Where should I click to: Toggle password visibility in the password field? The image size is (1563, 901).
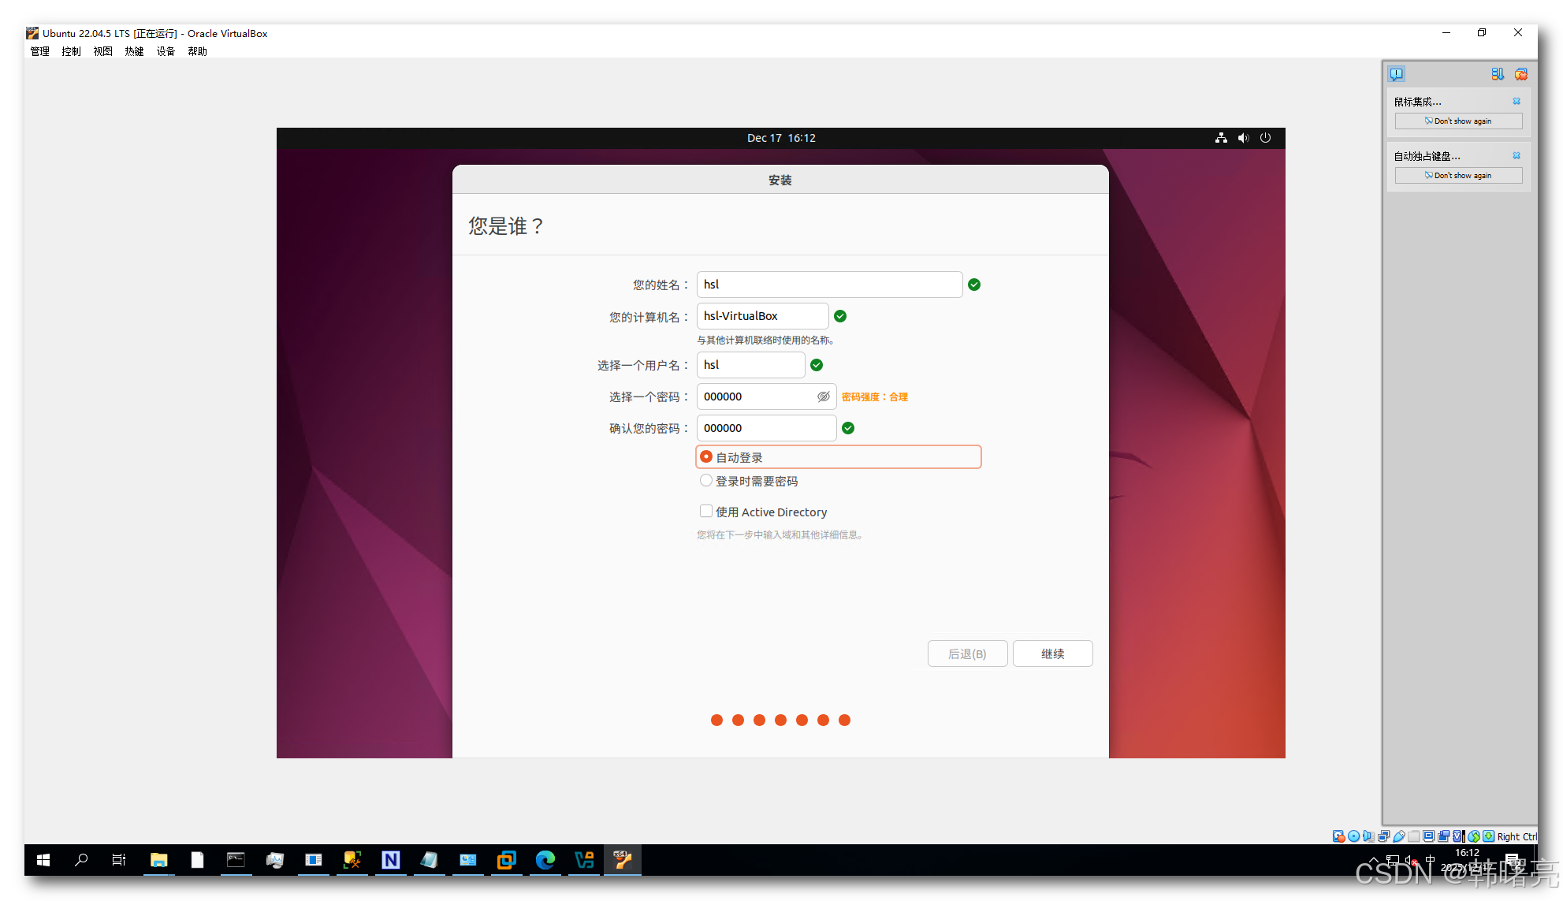pyautogui.click(x=823, y=397)
